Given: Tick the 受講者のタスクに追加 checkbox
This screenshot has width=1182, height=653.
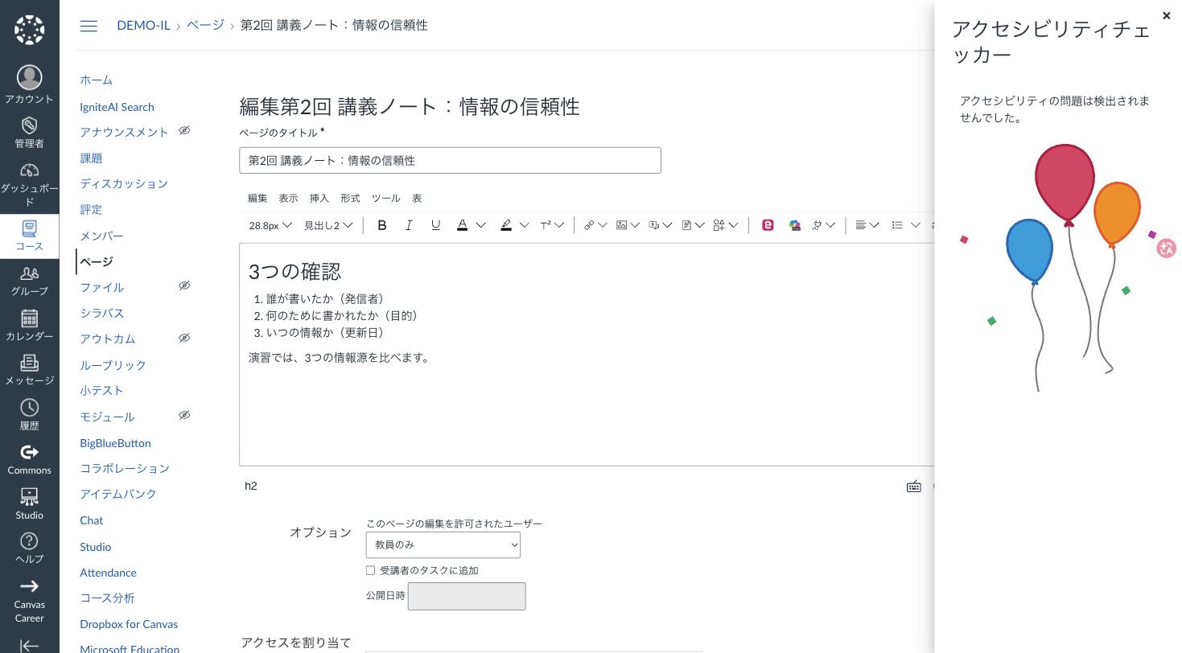Looking at the screenshot, I should [x=370, y=570].
